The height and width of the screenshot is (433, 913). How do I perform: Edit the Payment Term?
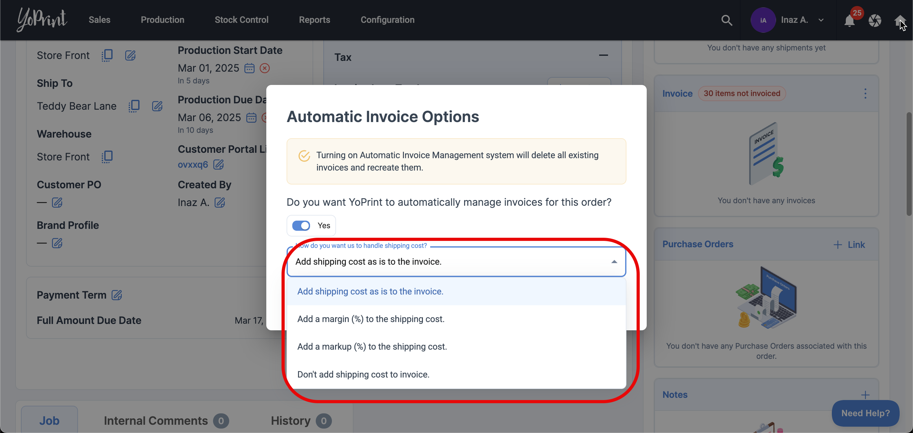pyautogui.click(x=117, y=295)
